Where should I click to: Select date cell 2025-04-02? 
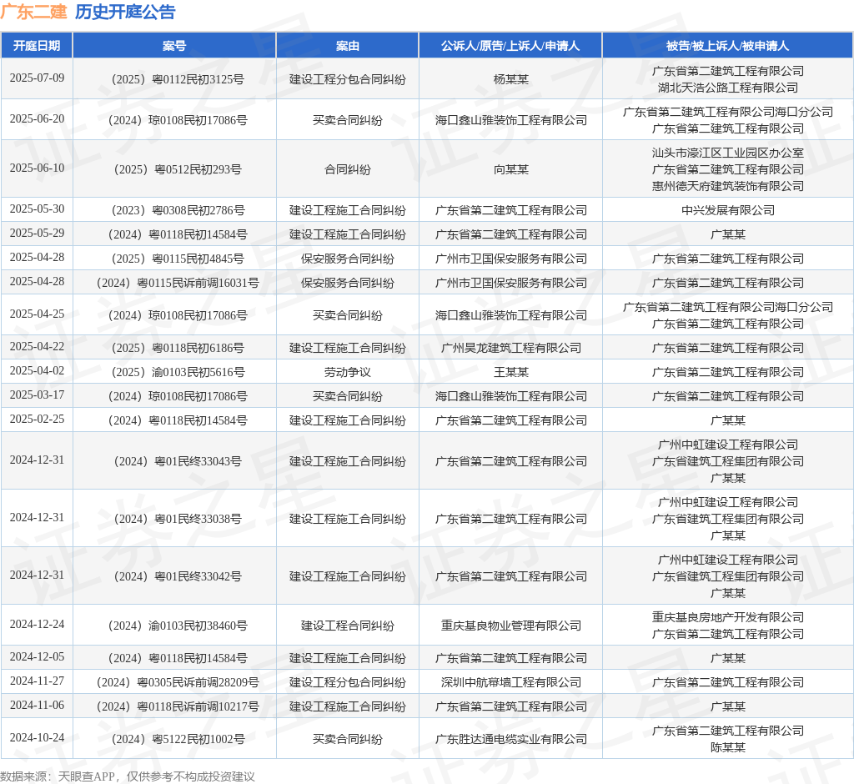[37, 371]
